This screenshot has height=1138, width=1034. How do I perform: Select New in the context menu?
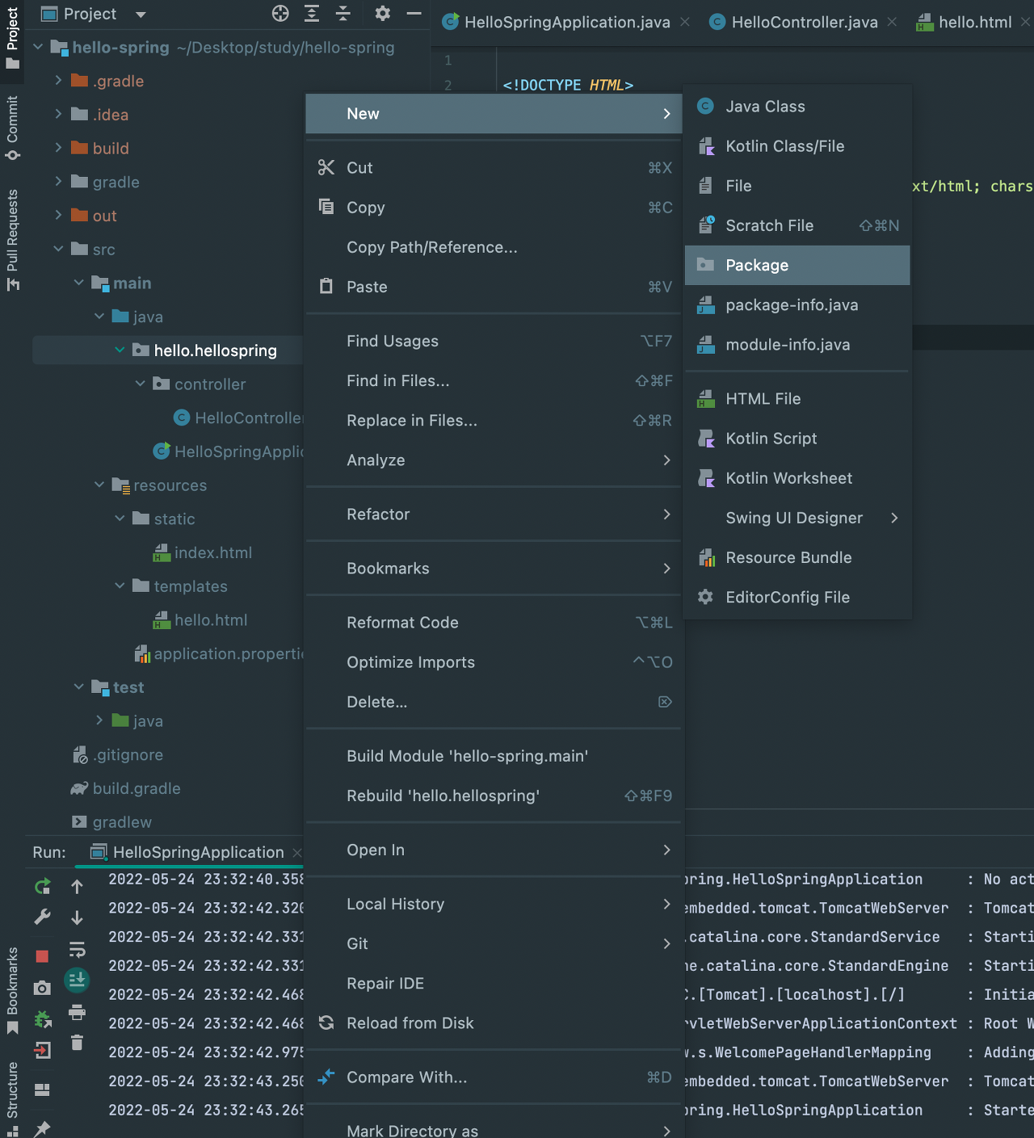pyautogui.click(x=494, y=114)
